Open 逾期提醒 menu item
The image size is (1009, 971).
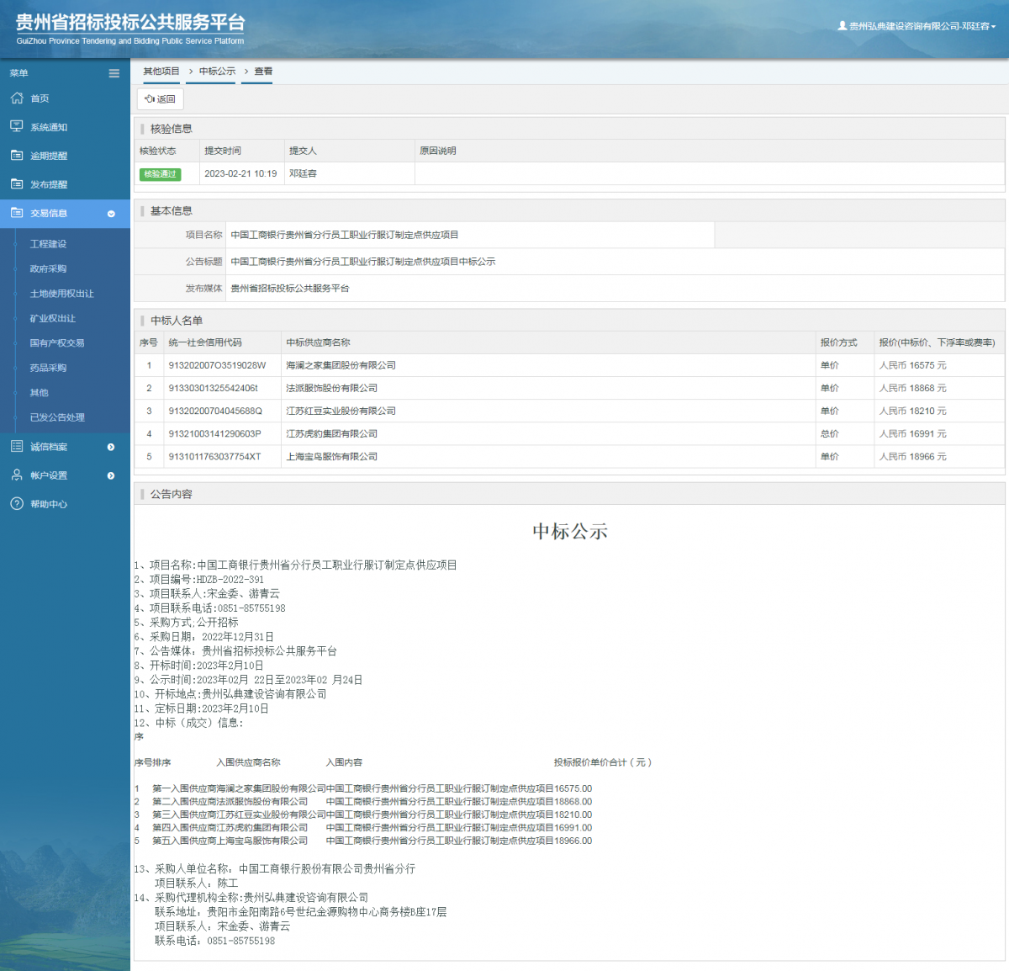pyautogui.click(x=49, y=156)
